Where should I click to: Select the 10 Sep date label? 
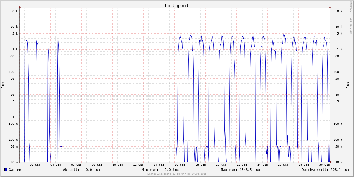[118, 165]
